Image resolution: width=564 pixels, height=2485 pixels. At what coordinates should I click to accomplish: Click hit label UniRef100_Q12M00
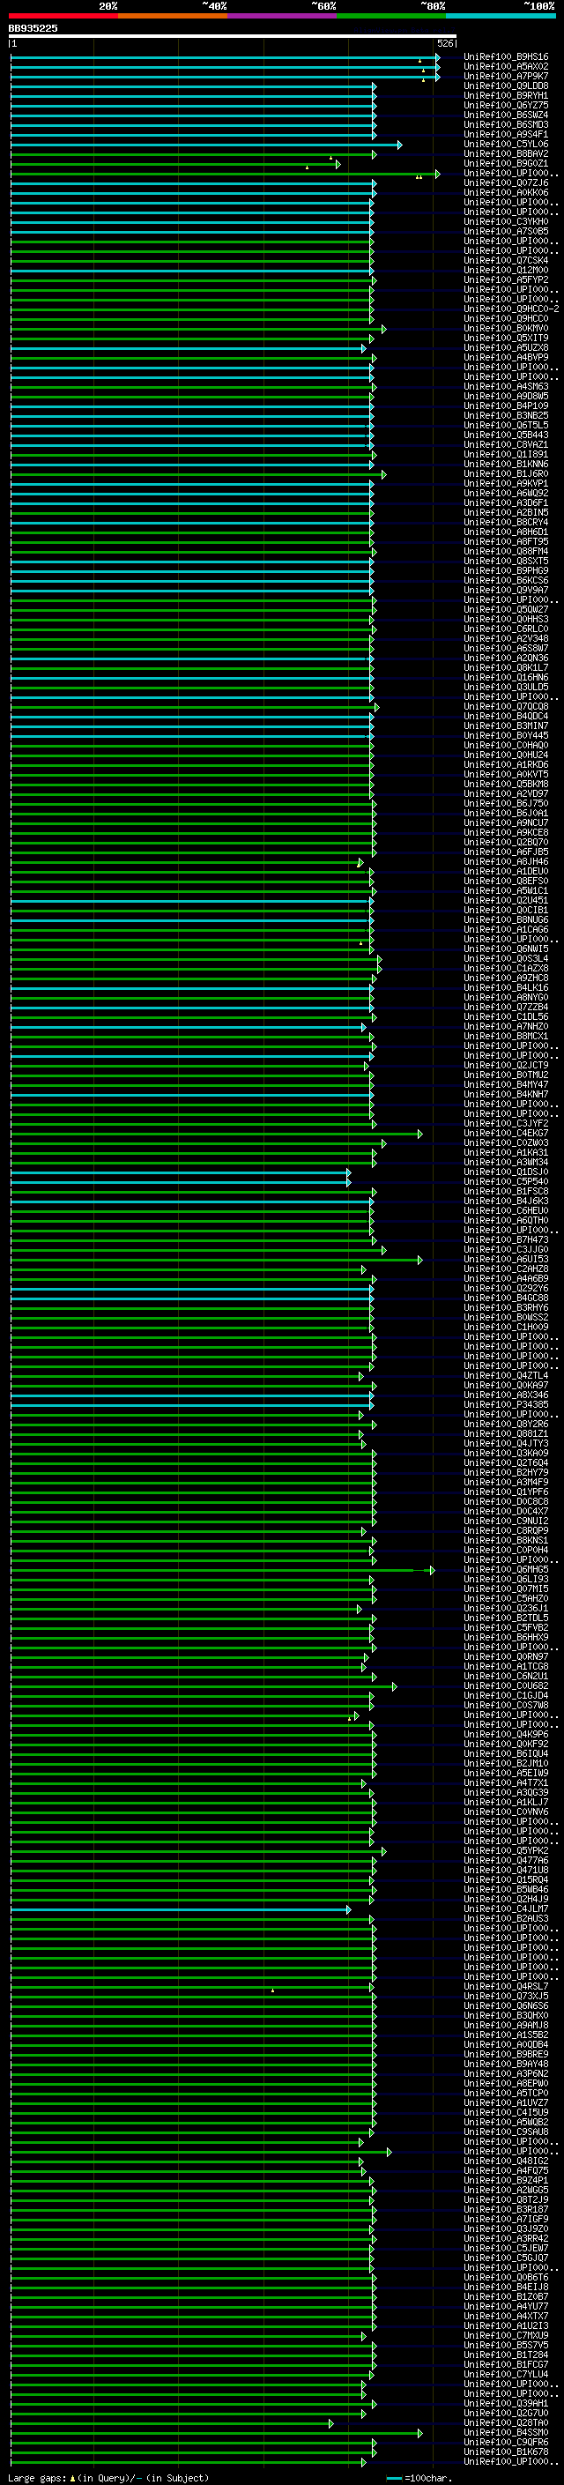pyautogui.click(x=506, y=270)
